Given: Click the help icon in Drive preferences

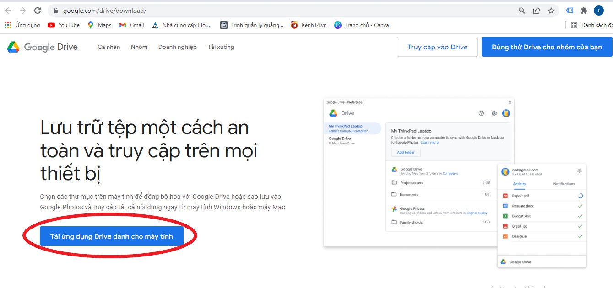Looking at the screenshot, I should tap(481, 113).
